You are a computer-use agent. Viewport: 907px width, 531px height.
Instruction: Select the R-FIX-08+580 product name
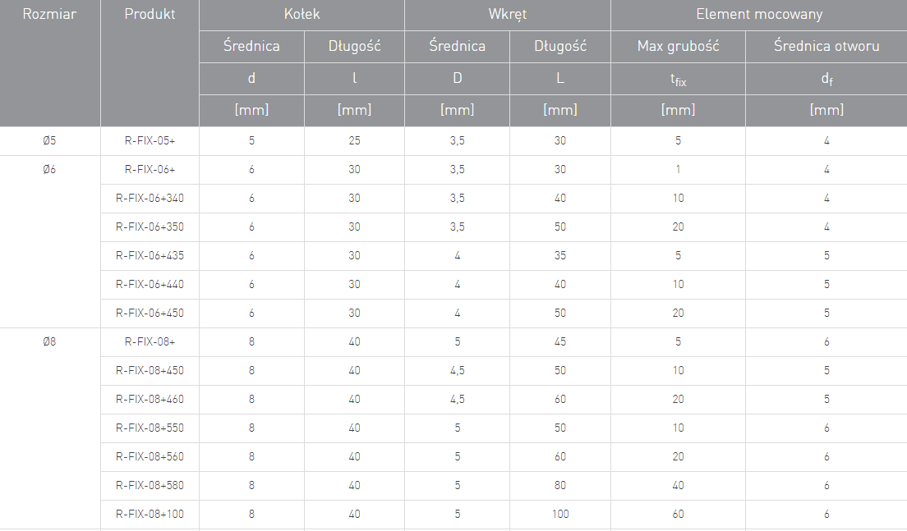click(x=150, y=486)
